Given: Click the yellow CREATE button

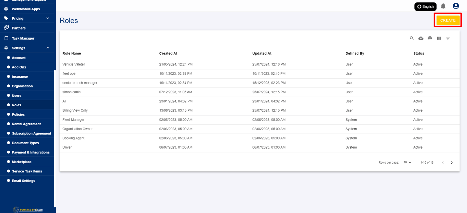Looking at the screenshot, I should (448, 20).
